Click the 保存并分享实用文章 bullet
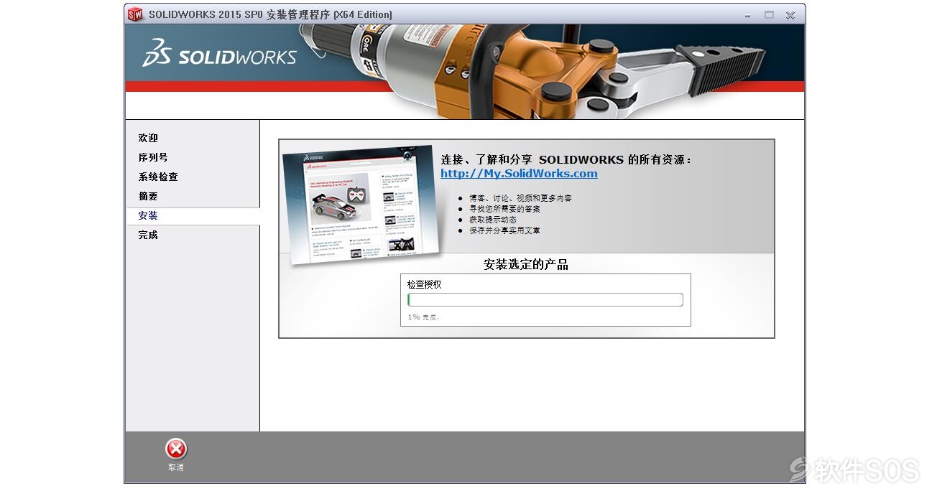The height and width of the screenshot is (491, 932). pyautogui.click(x=505, y=230)
